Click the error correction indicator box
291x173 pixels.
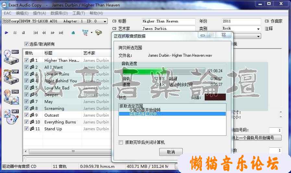point(215,97)
